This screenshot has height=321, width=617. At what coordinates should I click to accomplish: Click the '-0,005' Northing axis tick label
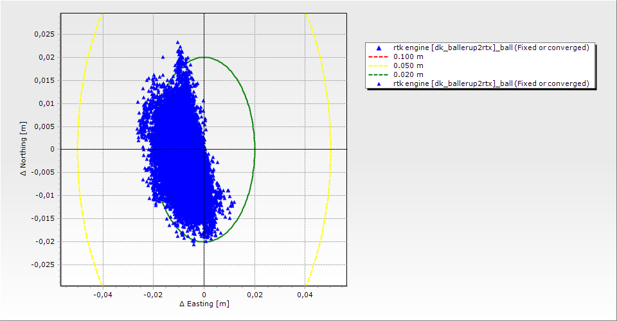43,173
